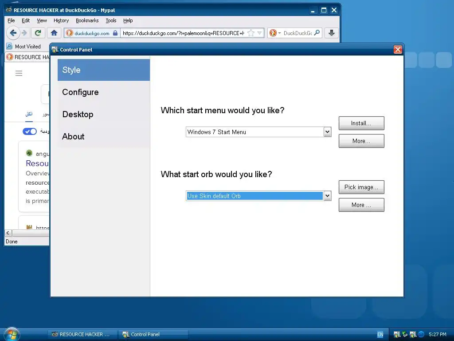
Task: Click the 'What start orb would you like?' heading
Action: click(216, 174)
